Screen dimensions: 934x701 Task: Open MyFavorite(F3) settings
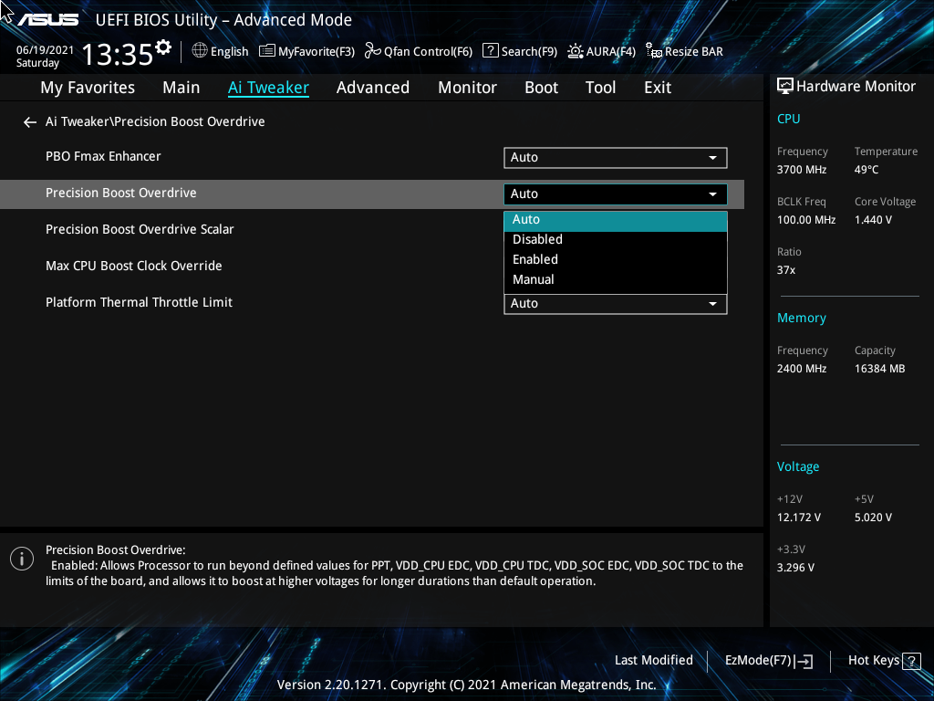pyautogui.click(x=306, y=51)
